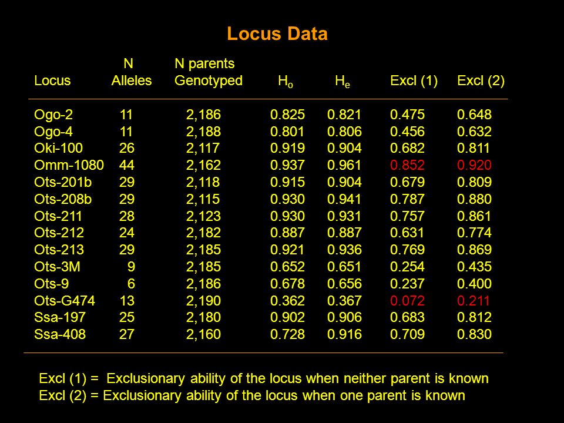Click the Excl (1) column header

click(x=414, y=81)
